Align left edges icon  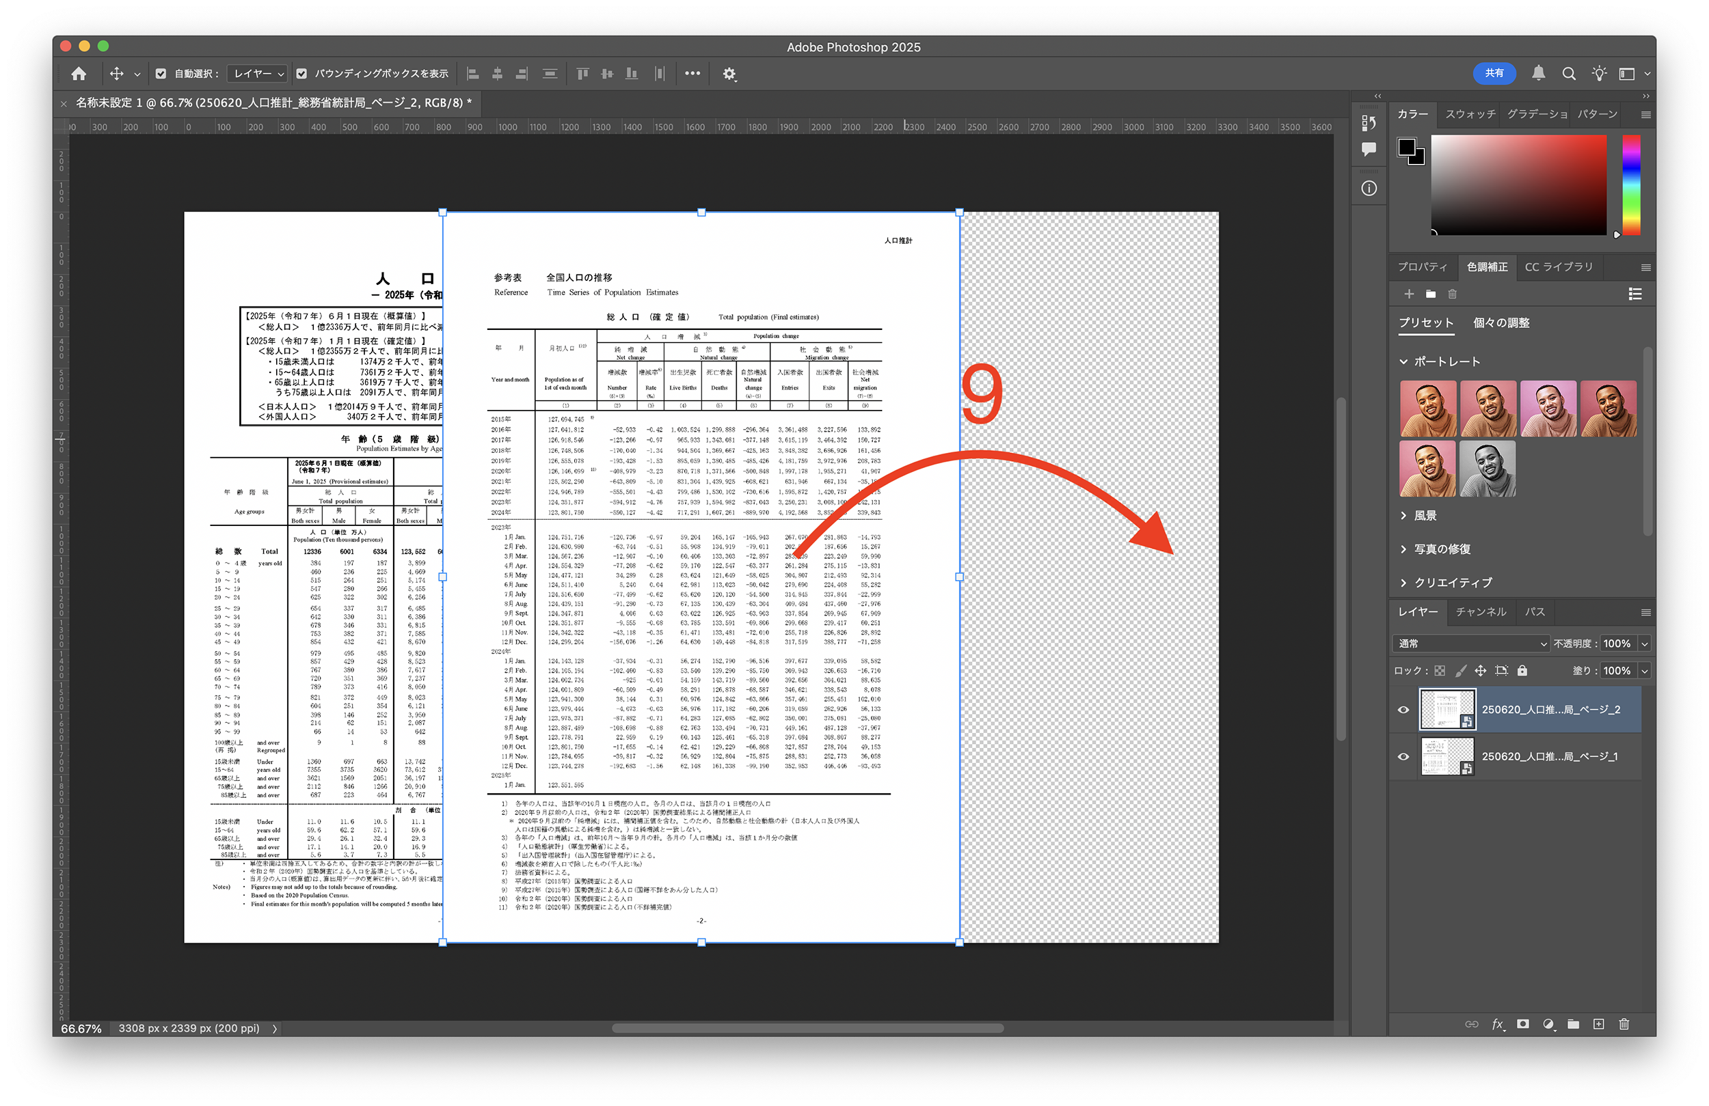click(472, 73)
